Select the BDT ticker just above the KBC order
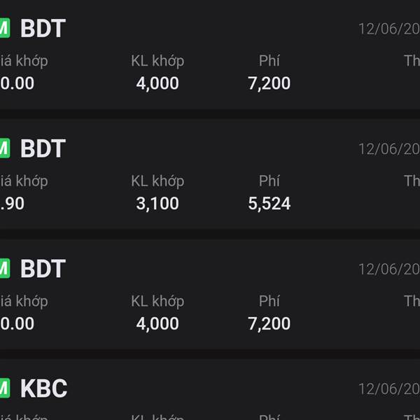The image size is (420, 420). pyautogui.click(x=43, y=268)
